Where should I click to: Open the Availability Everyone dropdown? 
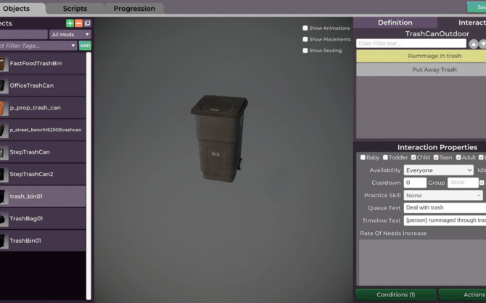pos(439,170)
